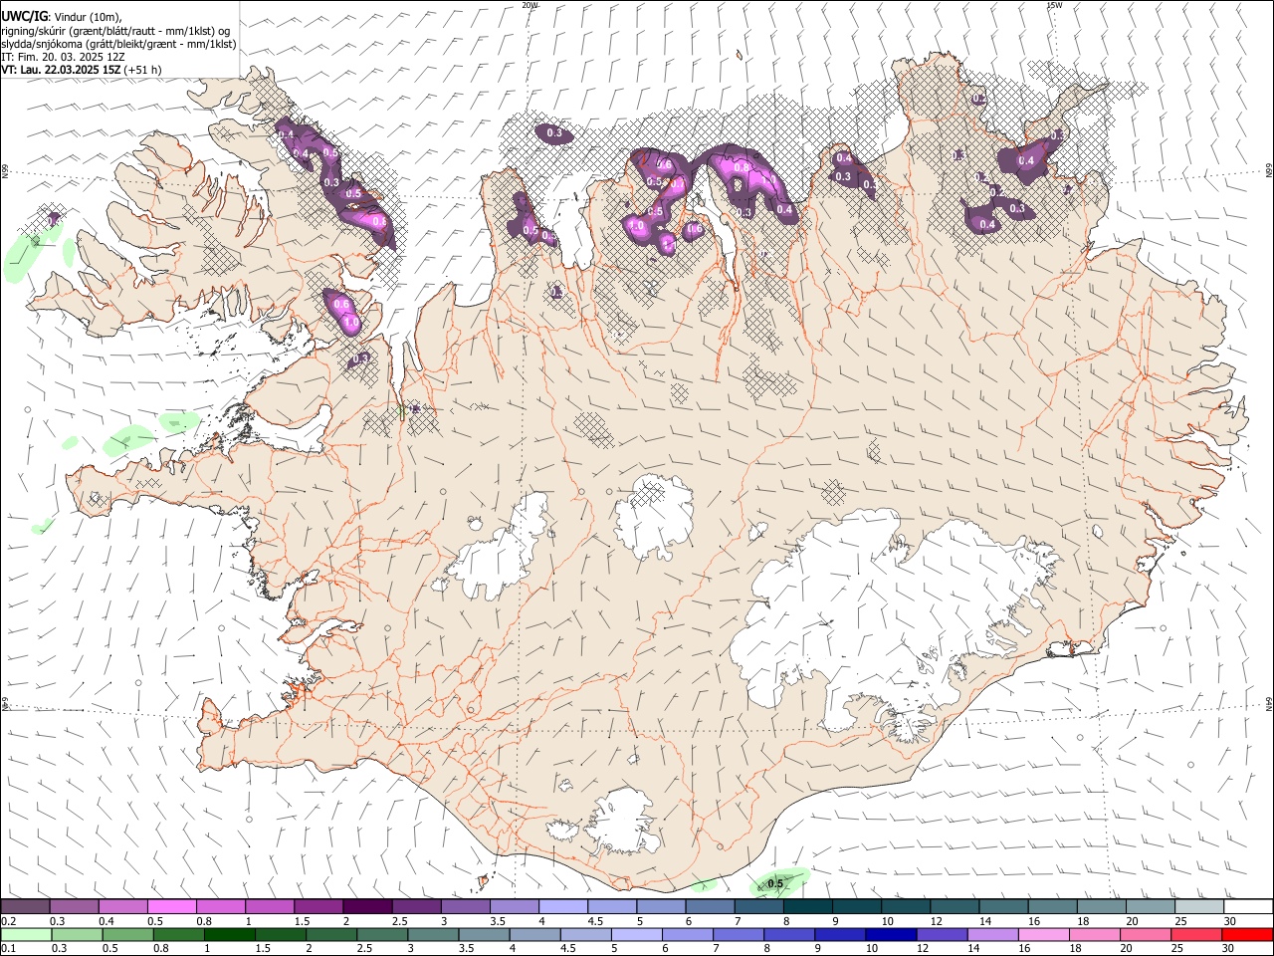Click the '(+51 h)' forecast offset text
This screenshot has height=956, width=1274.
pos(144,70)
